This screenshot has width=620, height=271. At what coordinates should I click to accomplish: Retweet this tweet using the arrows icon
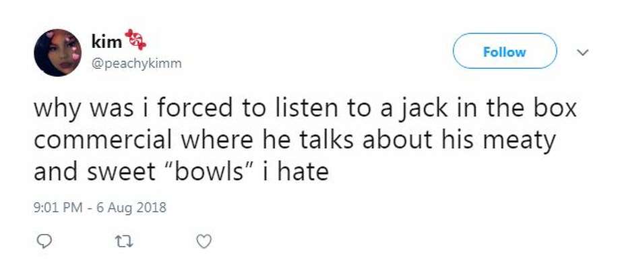point(122,240)
